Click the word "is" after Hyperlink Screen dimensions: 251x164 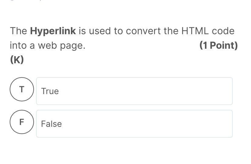click(x=82, y=31)
